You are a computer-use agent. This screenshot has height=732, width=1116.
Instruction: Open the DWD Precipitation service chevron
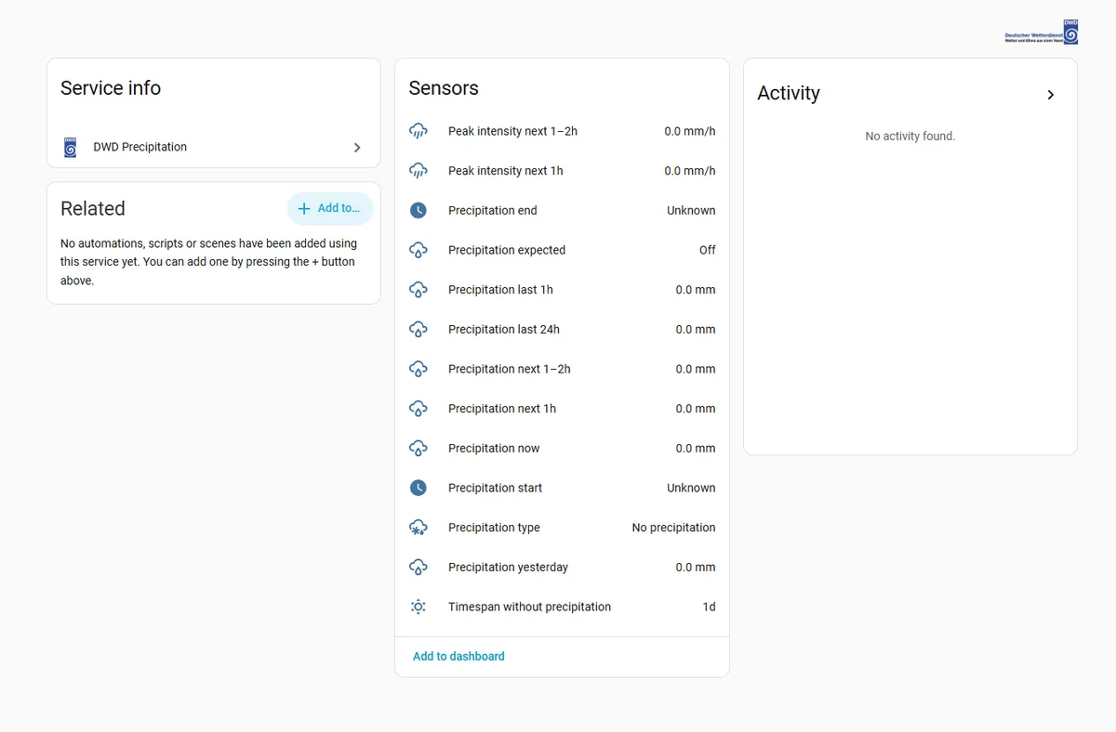pos(357,148)
